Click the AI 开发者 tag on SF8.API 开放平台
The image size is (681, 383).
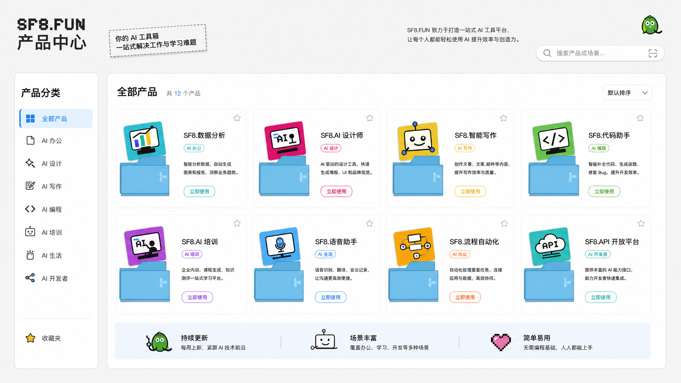pos(598,254)
